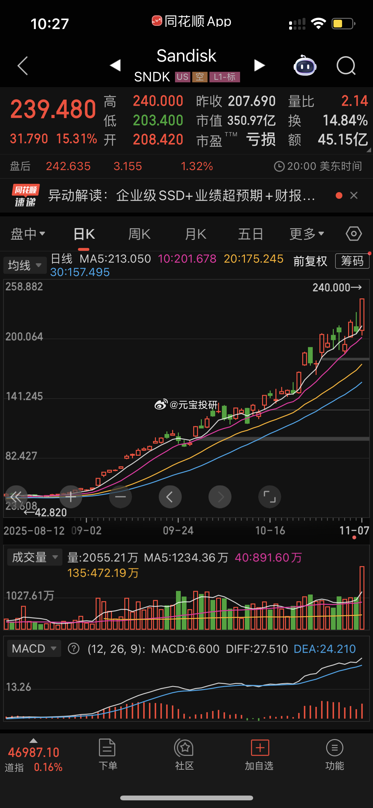Open the 同花顺速递 news logo
Image resolution: width=373 pixels, height=808 pixels.
(x=26, y=195)
